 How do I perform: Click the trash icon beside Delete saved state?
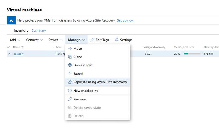pos(70,108)
